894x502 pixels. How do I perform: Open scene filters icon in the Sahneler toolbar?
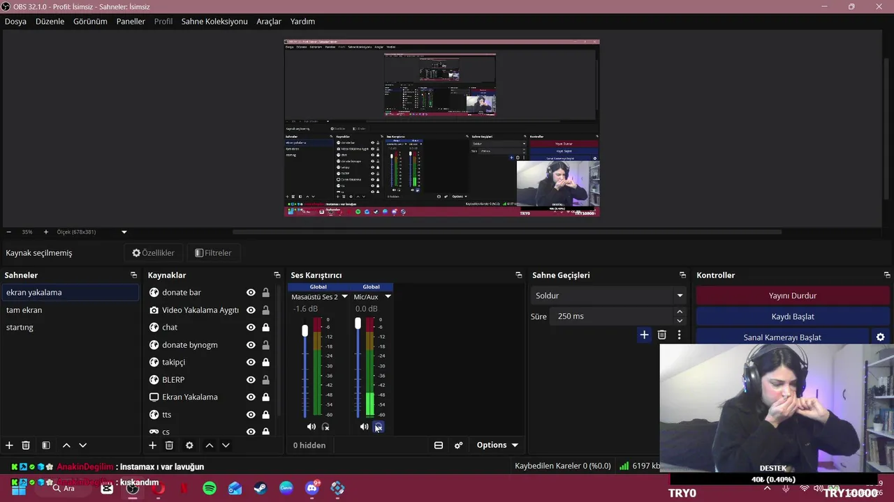pos(45,445)
